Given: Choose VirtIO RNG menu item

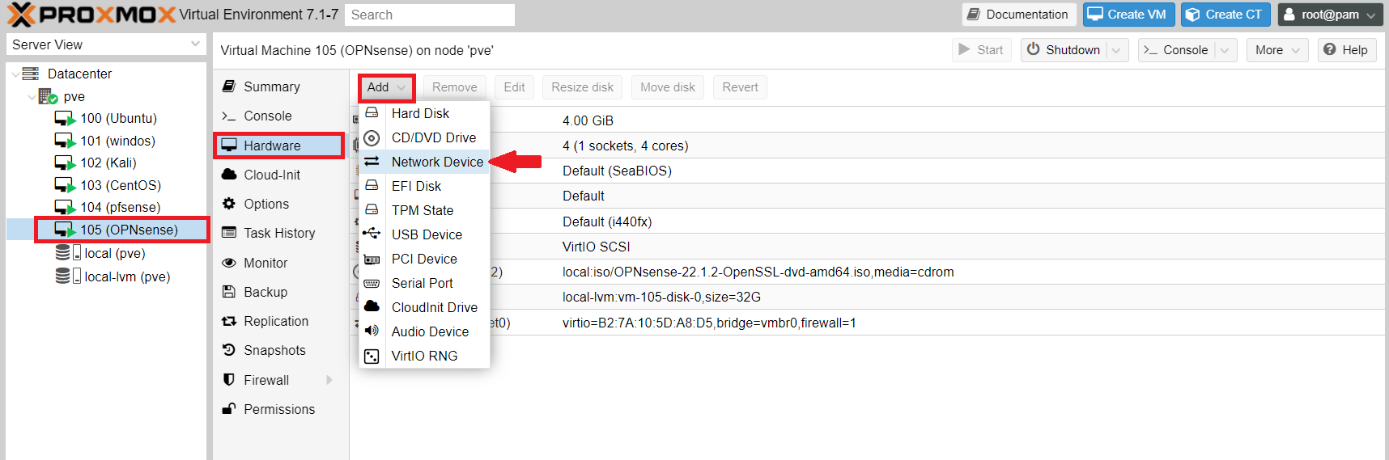Looking at the screenshot, I should [x=424, y=356].
